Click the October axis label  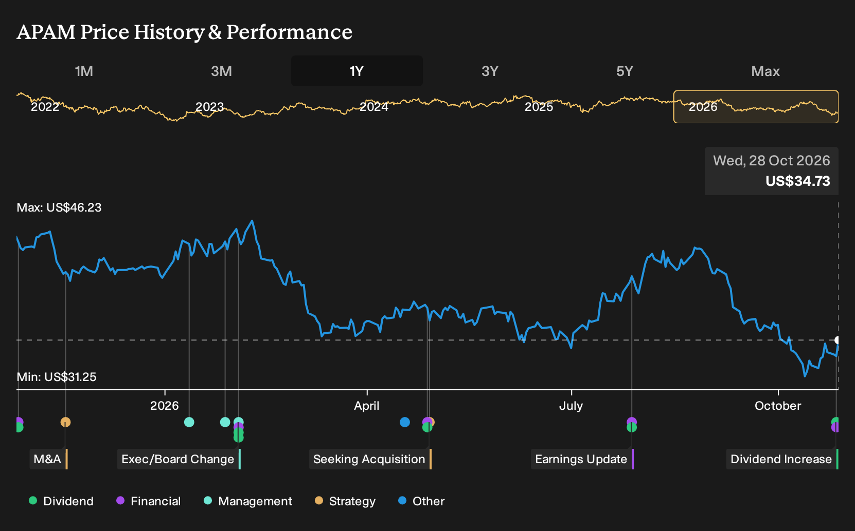pos(778,406)
